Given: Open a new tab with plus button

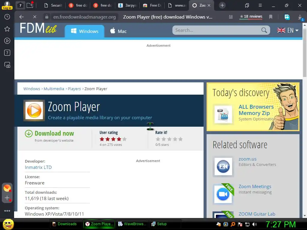Looking at the screenshot, I should point(222,5).
